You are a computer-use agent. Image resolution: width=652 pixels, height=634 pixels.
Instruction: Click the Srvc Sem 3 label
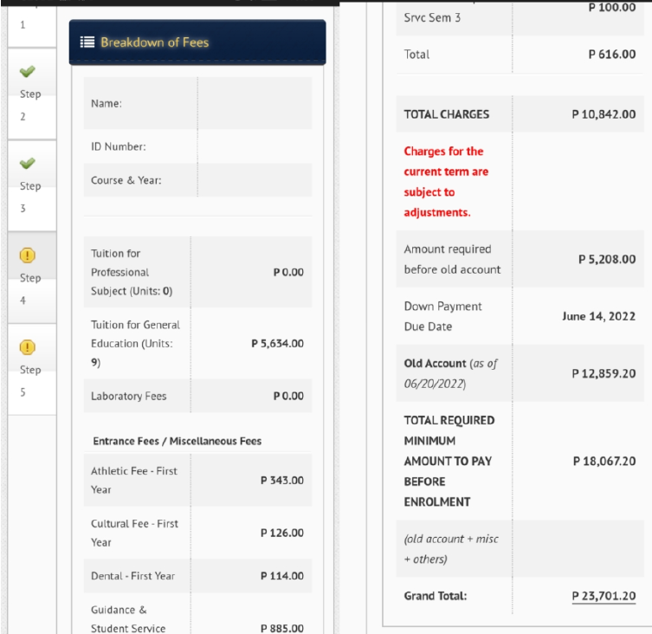pos(432,18)
